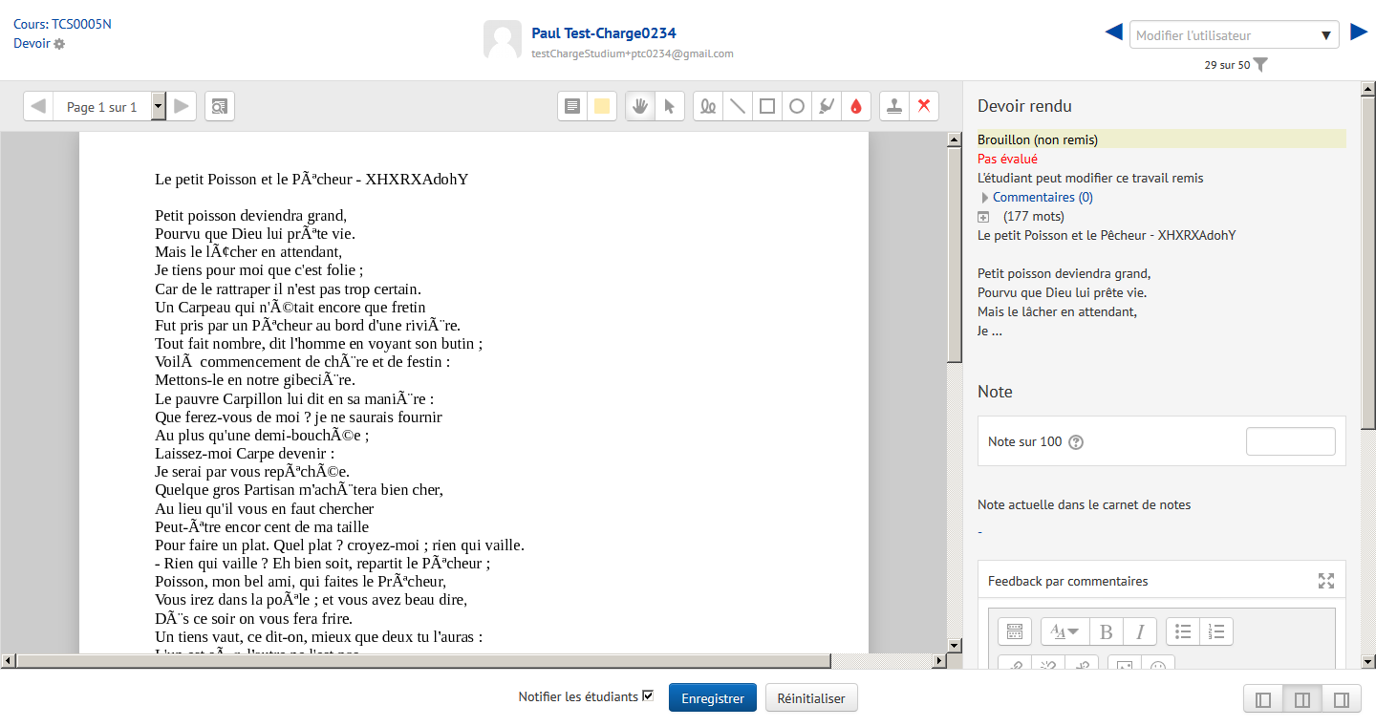Image resolution: width=1376 pixels, height=727 pixels.
Task: Click the Enregistrer button
Action: (713, 698)
